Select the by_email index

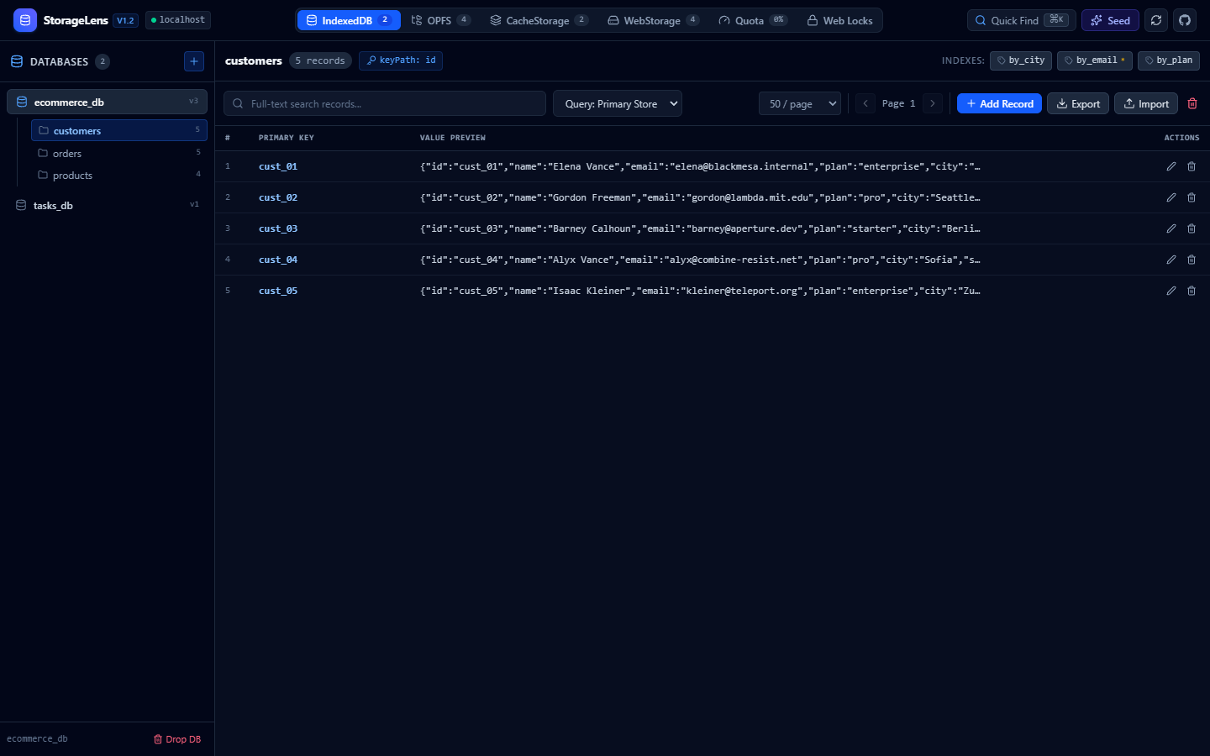pos(1095,60)
